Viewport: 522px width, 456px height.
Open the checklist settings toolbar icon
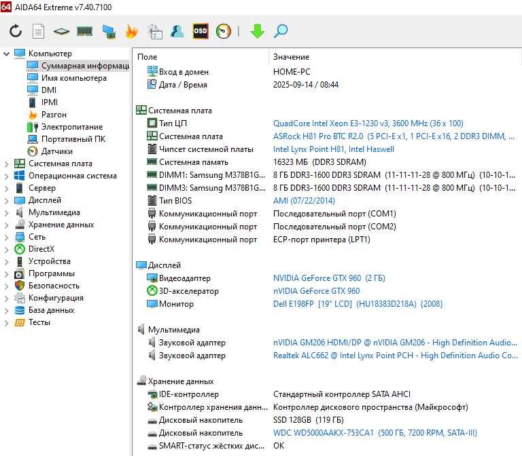point(155,32)
